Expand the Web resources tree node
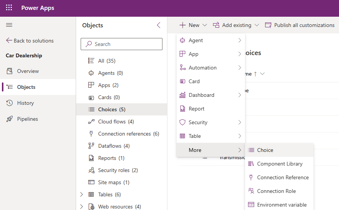This screenshot has width=339, height=210. [81, 207]
